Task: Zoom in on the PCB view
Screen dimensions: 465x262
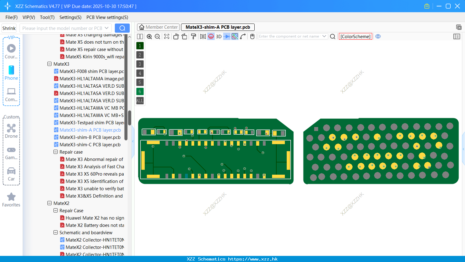Action: click(x=149, y=36)
